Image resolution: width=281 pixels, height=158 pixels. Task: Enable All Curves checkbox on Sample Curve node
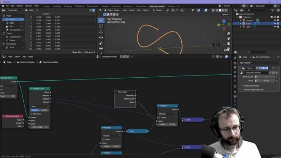32,114
